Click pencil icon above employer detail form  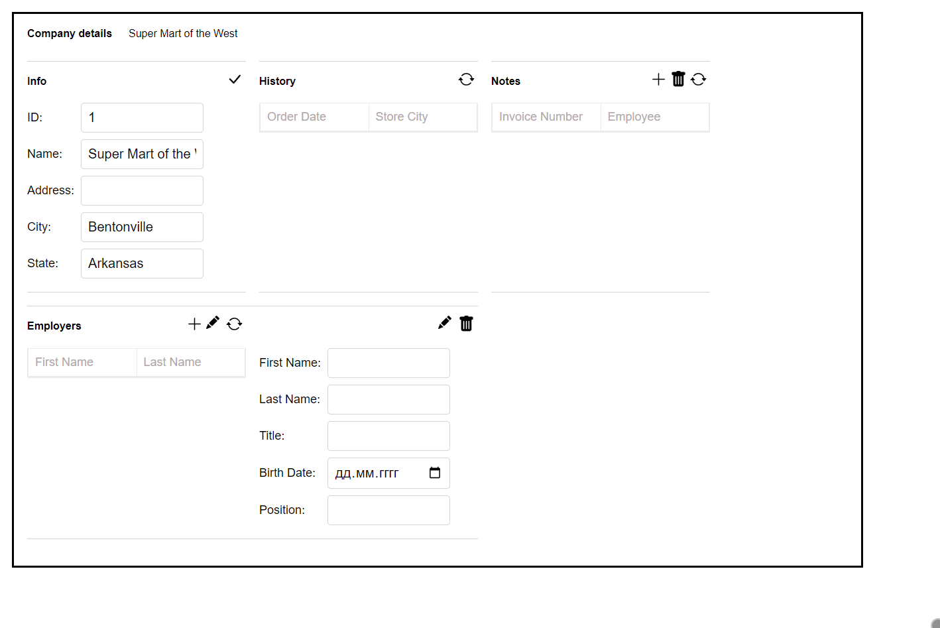(445, 323)
